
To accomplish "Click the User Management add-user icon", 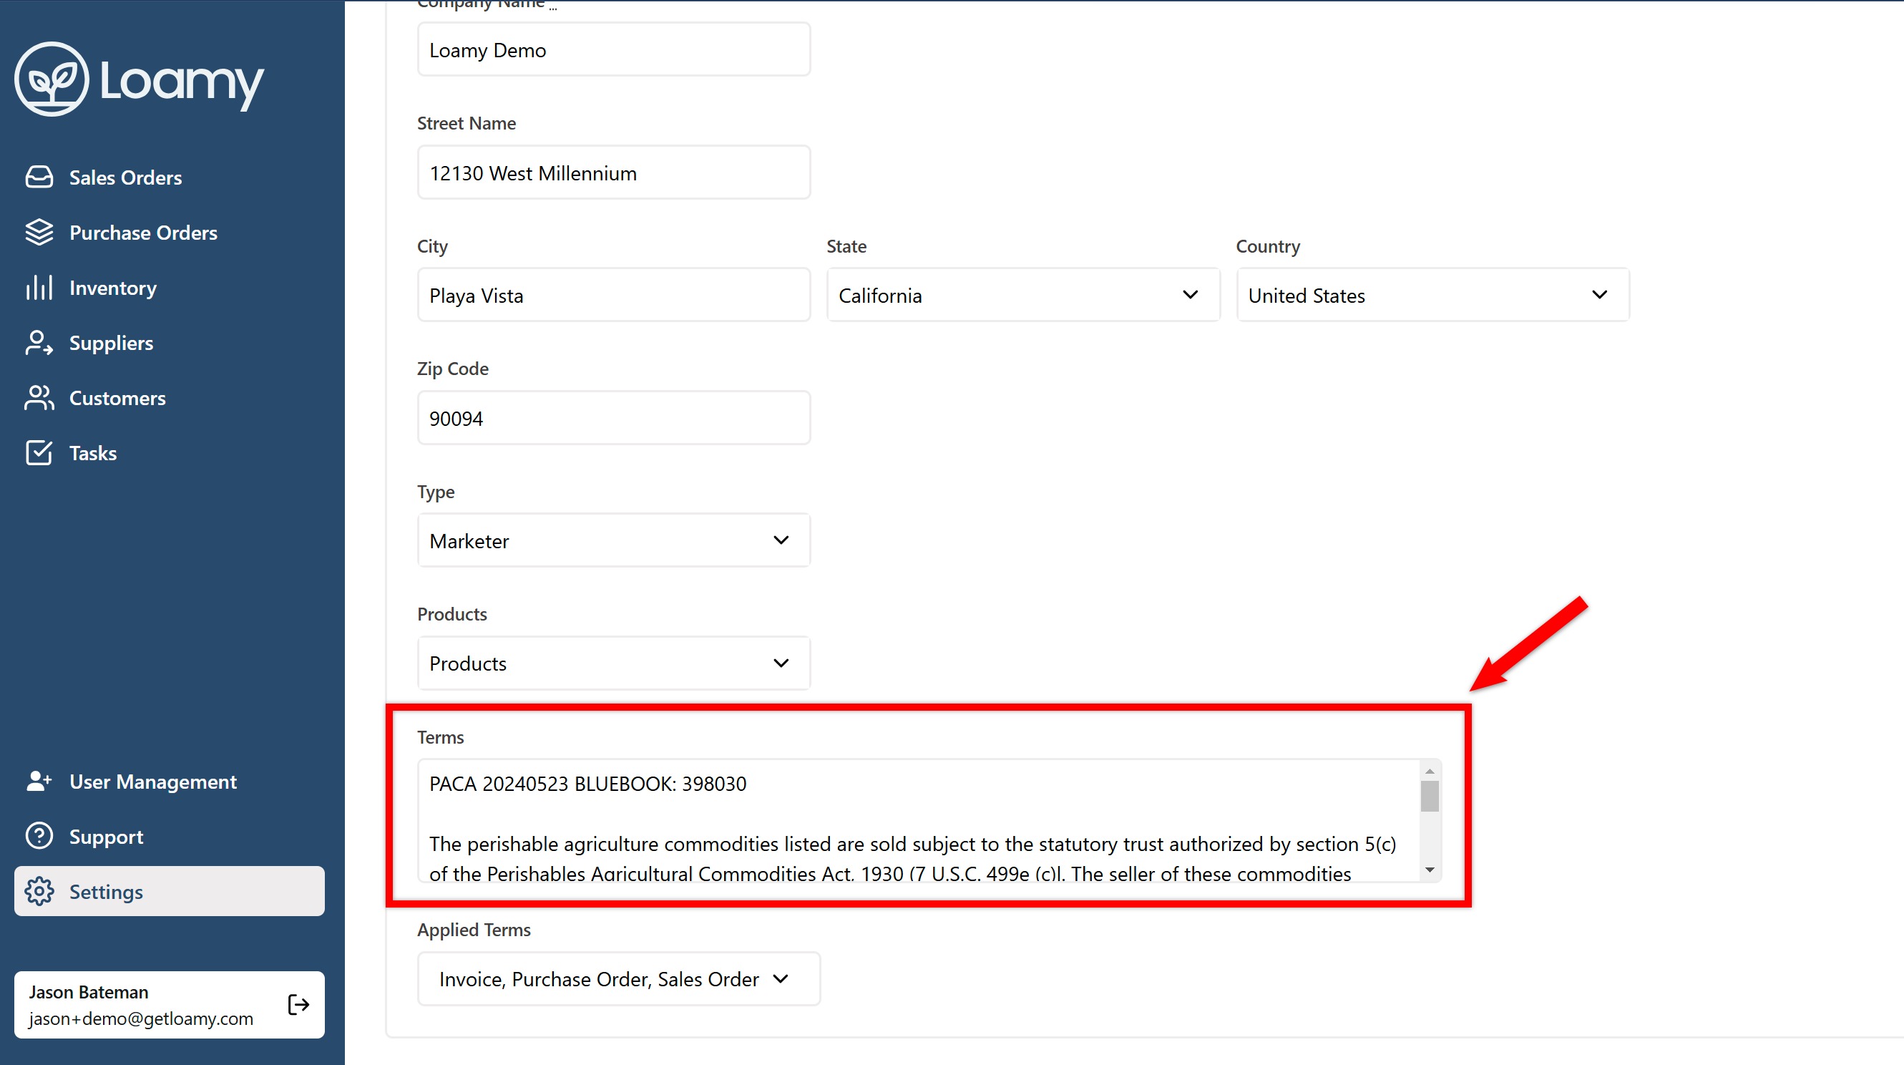I will point(39,781).
